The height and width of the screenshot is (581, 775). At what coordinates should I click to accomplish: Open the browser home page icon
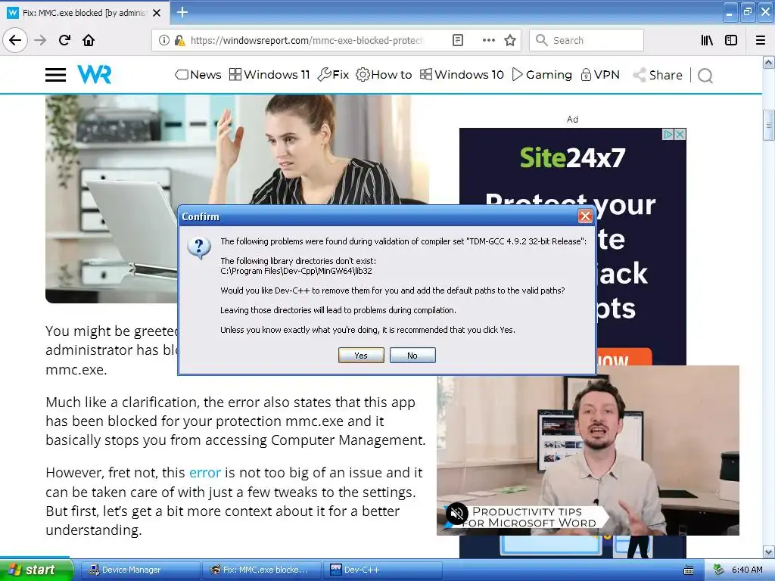[89, 40]
